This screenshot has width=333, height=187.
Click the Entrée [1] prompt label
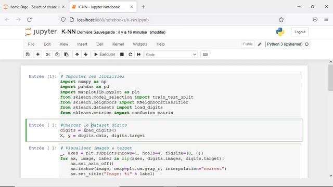[x=43, y=76]
